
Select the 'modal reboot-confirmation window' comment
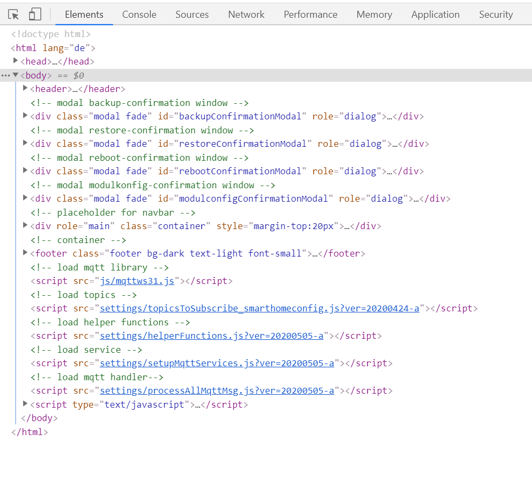click(139, 158)
